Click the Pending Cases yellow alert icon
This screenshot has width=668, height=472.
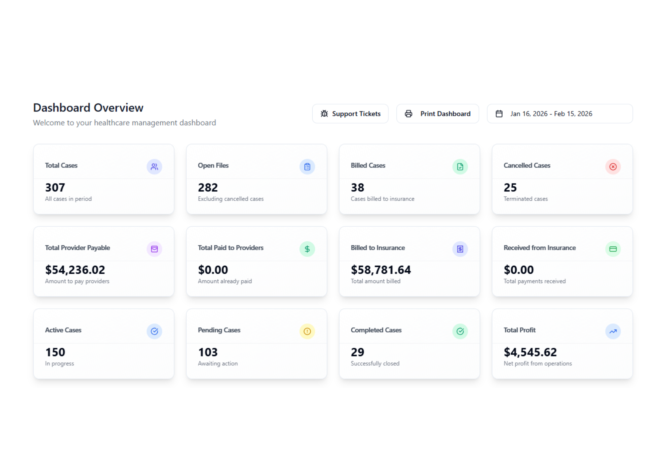[x=307, y=331]
